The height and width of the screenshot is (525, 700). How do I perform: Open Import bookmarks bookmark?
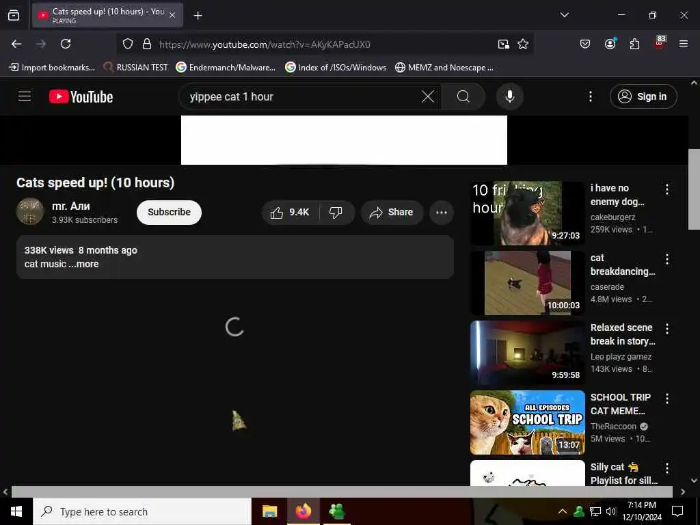click(52, 68)
